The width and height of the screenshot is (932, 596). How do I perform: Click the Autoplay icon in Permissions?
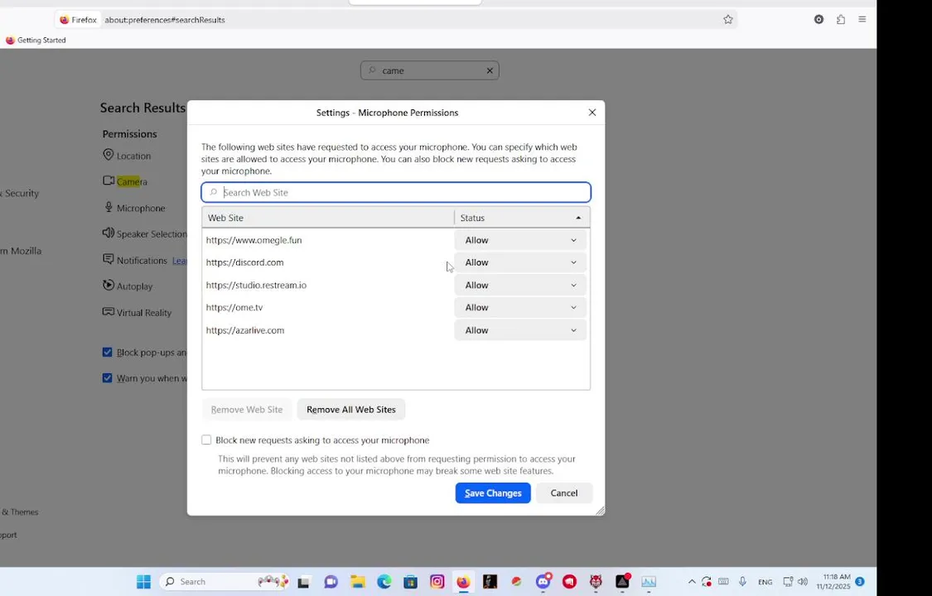coord(109,285)
